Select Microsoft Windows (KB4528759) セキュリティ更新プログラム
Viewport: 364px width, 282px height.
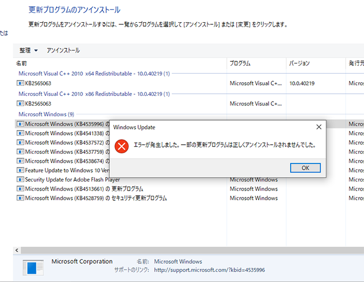pyautogui.click(x=96, y=198)
